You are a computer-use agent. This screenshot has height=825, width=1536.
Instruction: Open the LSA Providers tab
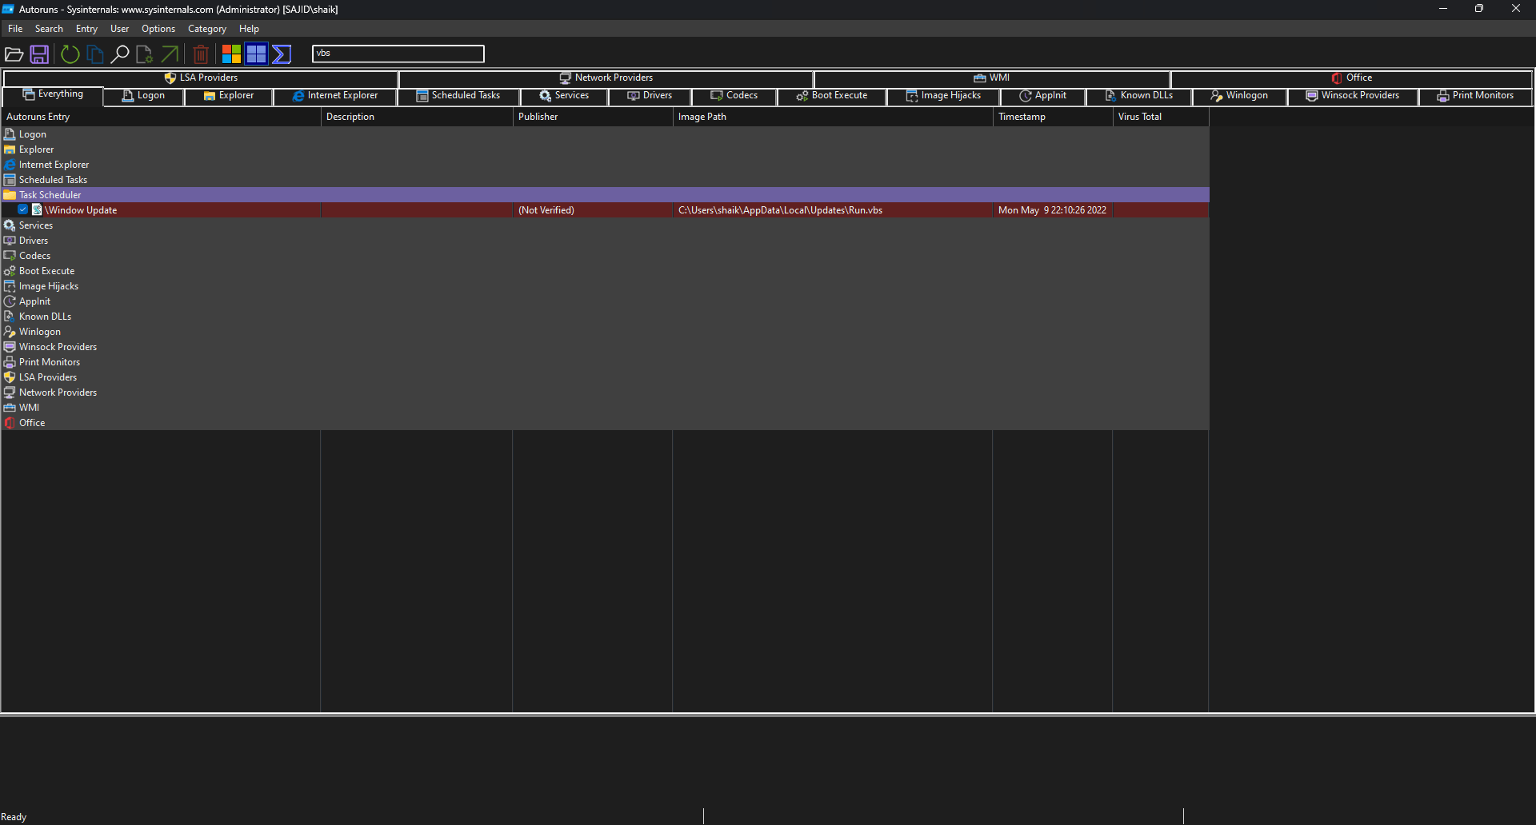pos(201,78)
